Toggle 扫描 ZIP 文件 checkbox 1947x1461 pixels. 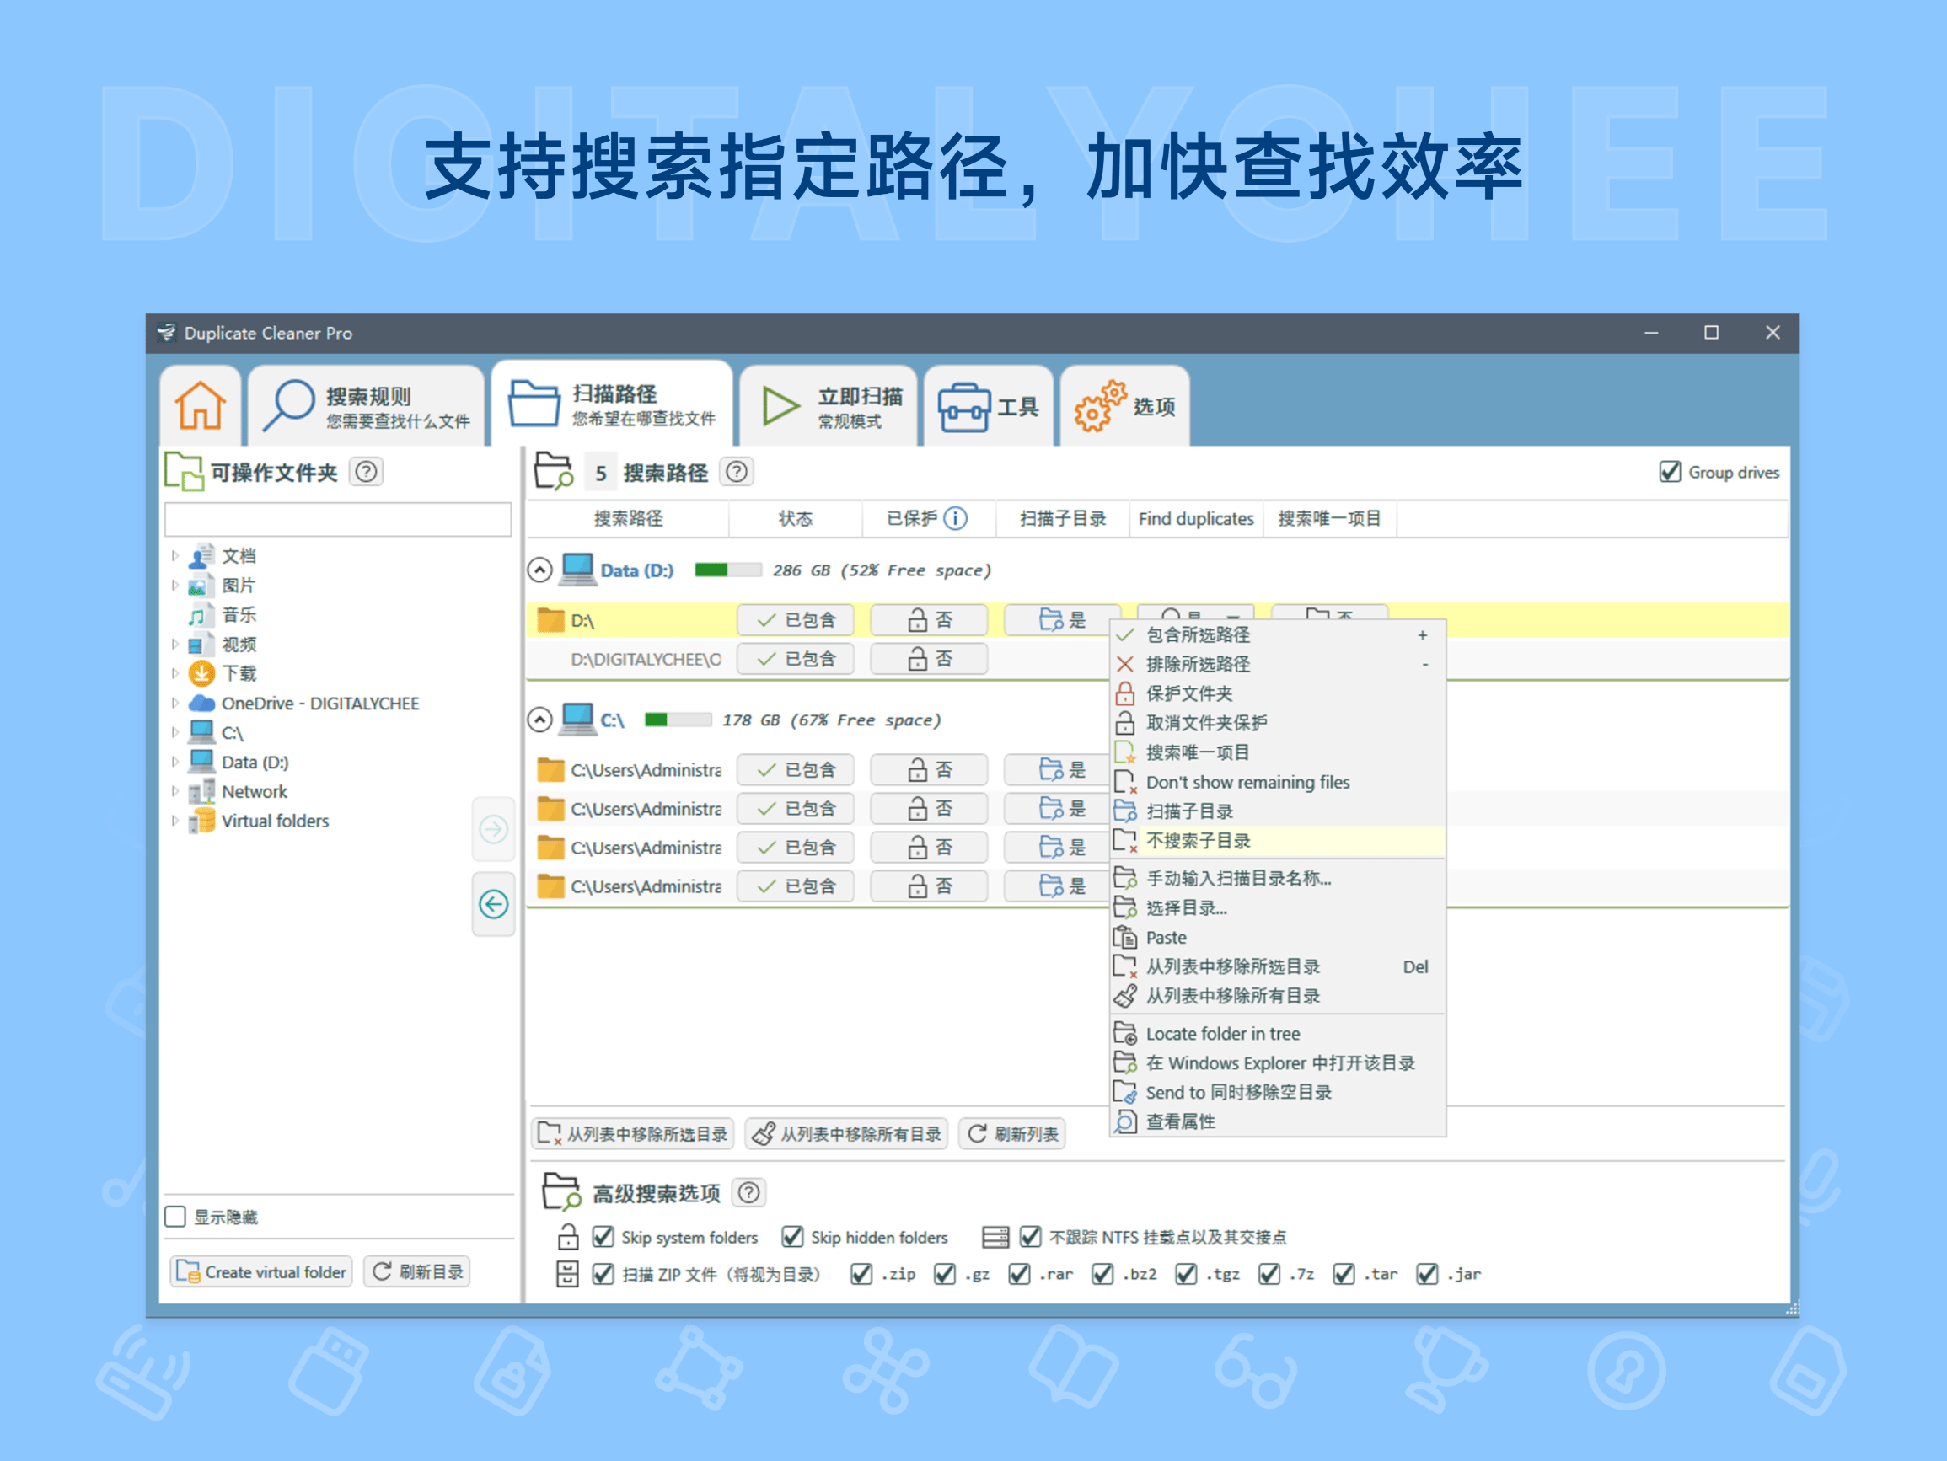pyautogui.click(x=603, y=1274)
